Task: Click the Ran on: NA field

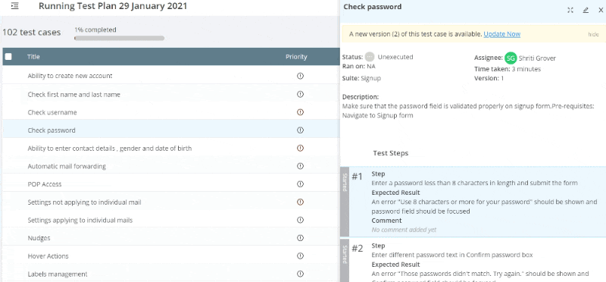Action: [x=358, y=66]
